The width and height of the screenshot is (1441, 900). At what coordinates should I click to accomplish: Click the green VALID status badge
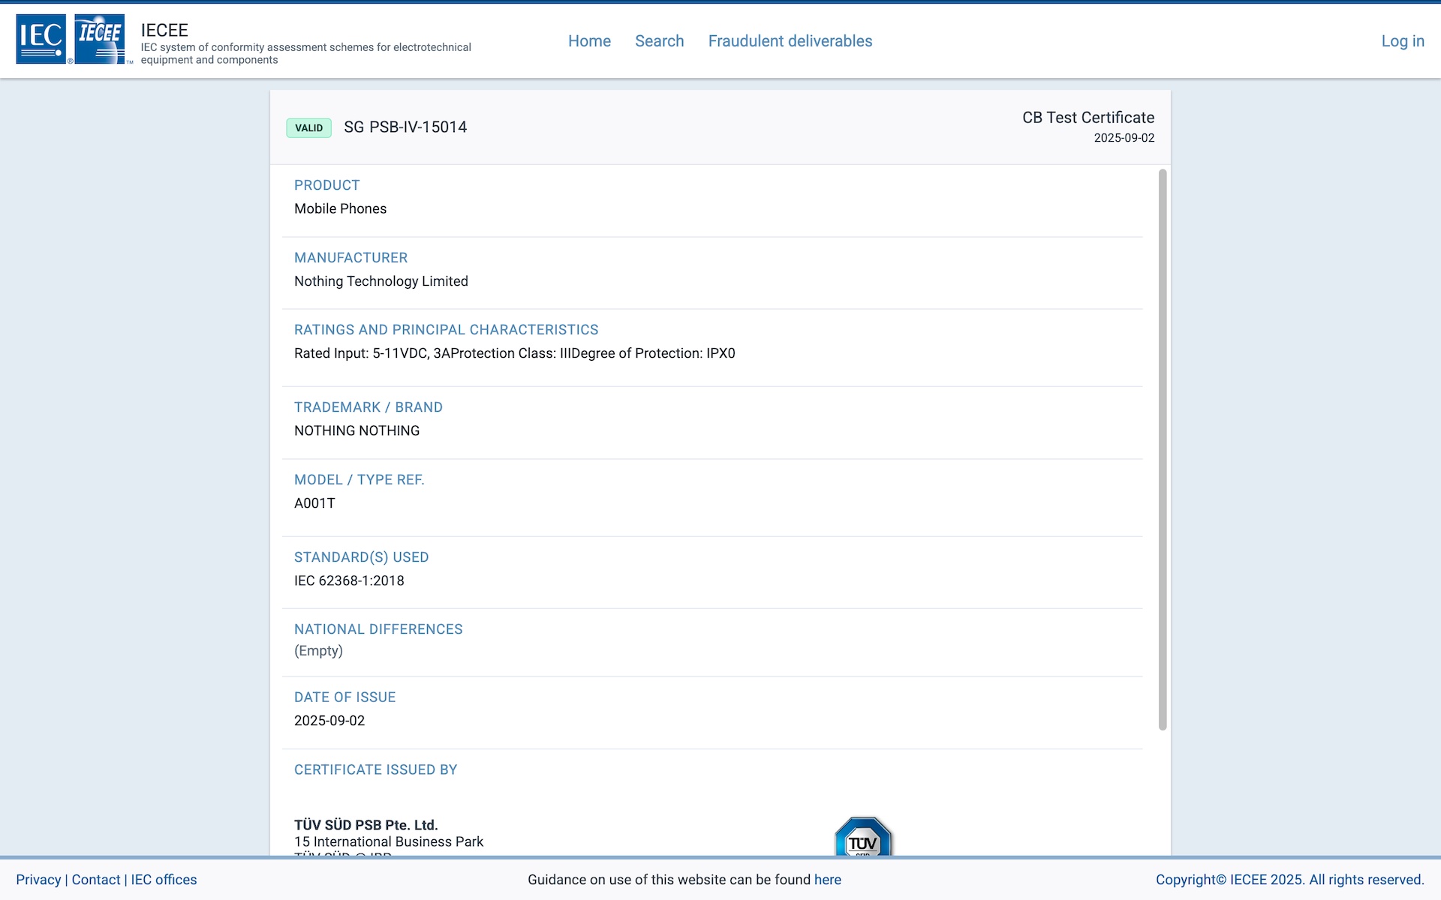[x=308, y=127]
